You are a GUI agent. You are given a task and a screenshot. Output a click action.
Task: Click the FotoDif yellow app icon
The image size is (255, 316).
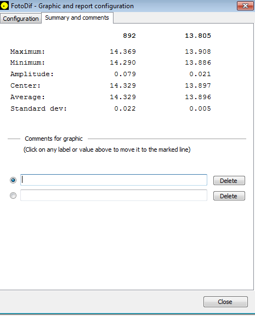pos(4,5)
